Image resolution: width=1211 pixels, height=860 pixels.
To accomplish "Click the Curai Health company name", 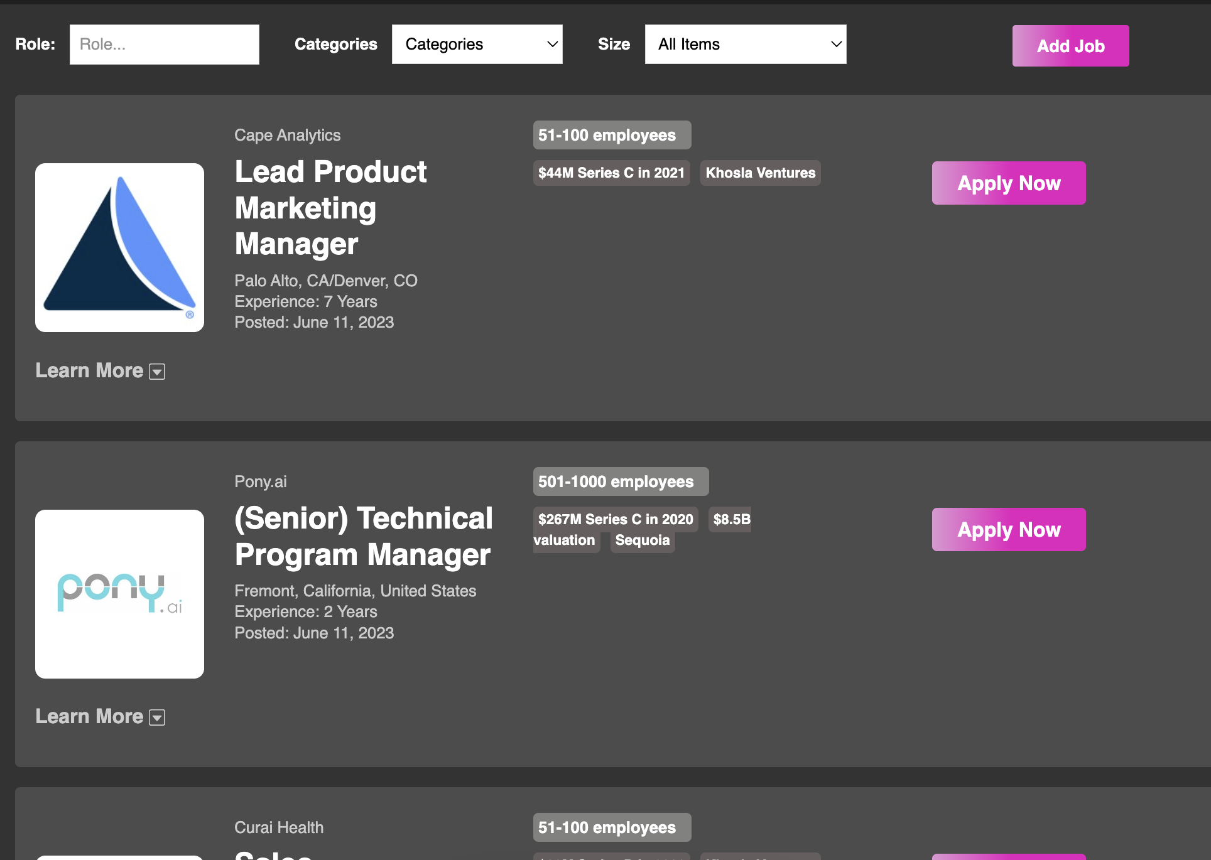I will point(279,827).
